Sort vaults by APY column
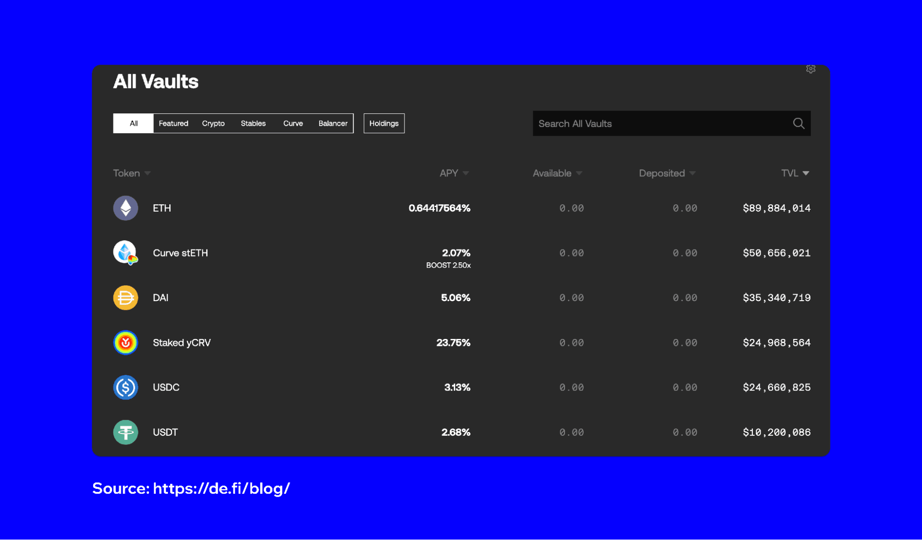This screenshot has height=540, width=922. pos(454,173)
